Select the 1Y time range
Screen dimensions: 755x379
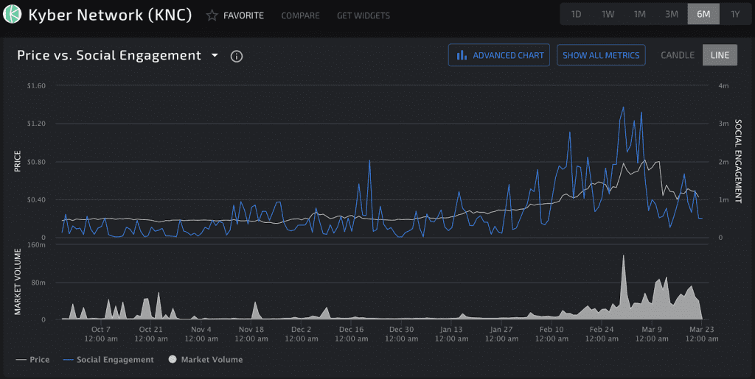[734, 15]
